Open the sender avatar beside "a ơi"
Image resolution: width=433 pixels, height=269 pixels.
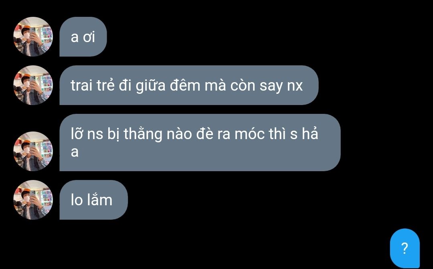click(33, 37)
